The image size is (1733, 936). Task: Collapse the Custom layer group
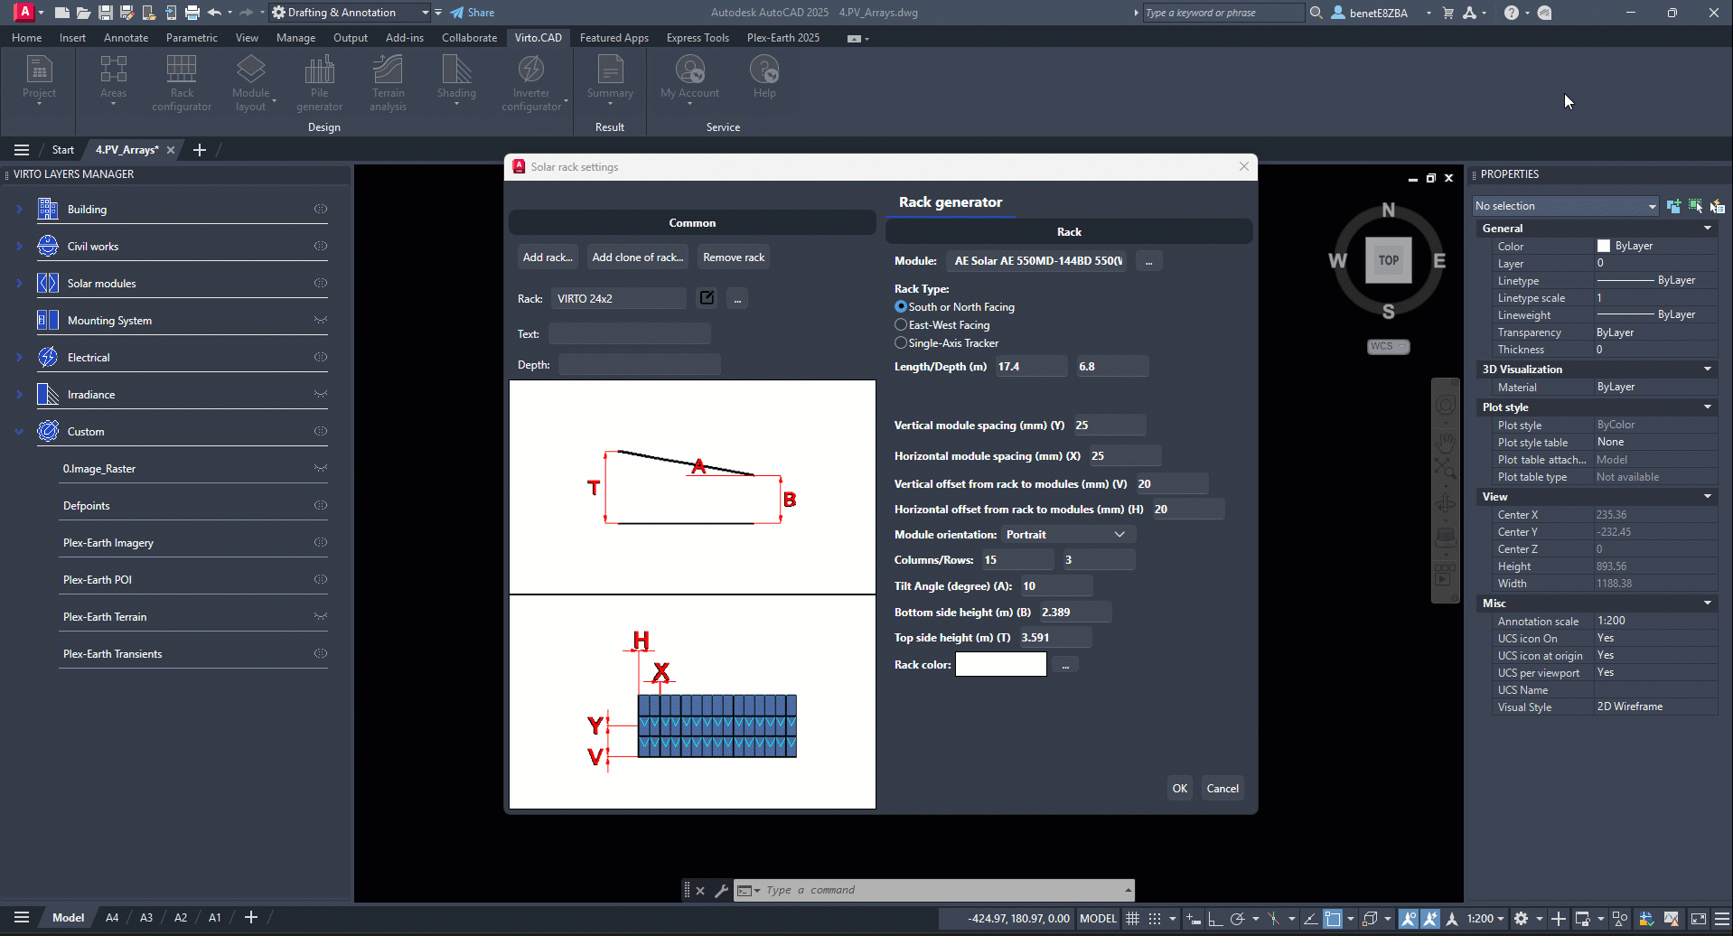(x=19, y=431)
